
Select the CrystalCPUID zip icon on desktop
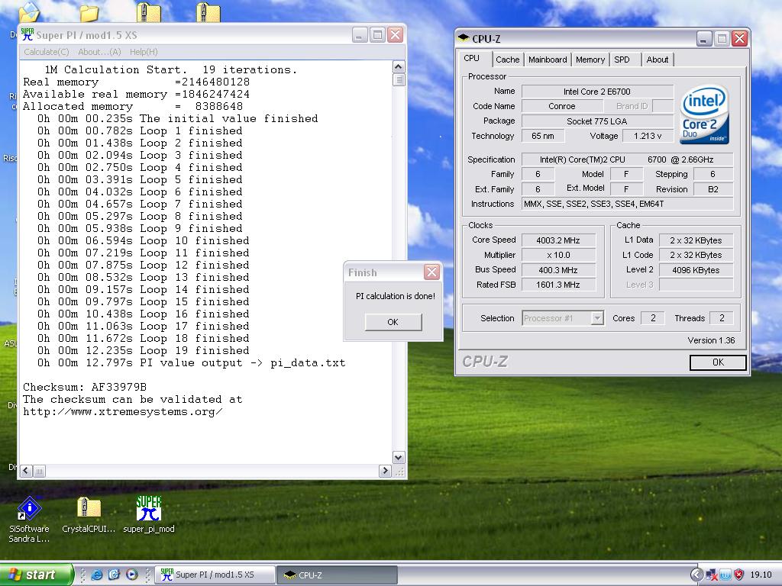tap(89, 515)
